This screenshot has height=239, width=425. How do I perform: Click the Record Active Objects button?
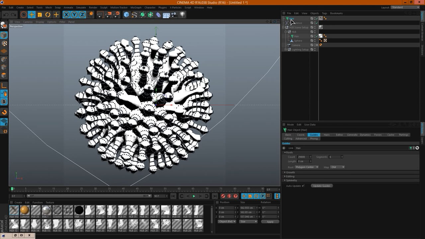[223, 196]
